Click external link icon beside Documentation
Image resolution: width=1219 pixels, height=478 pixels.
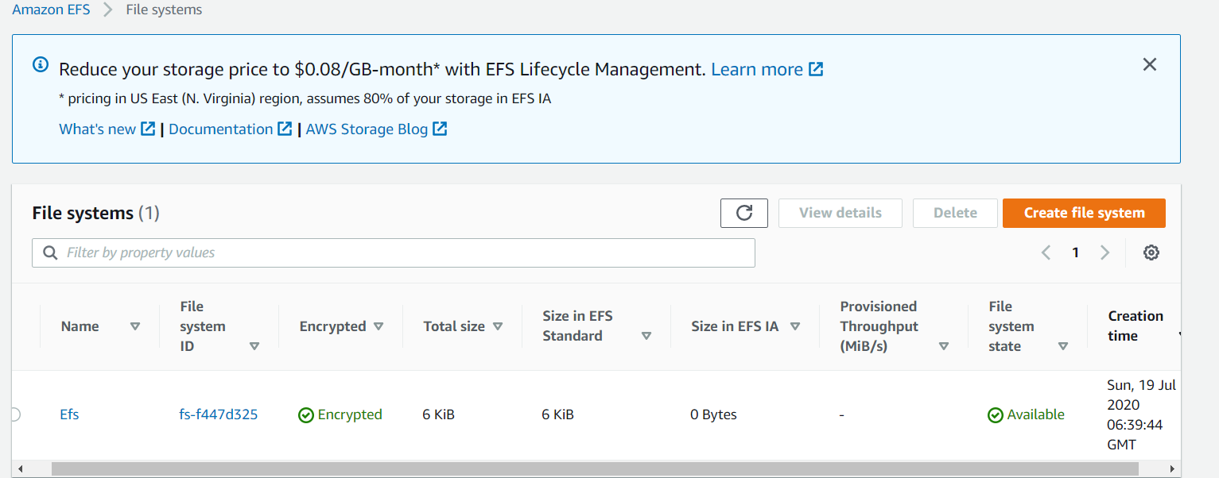point(285,129)
